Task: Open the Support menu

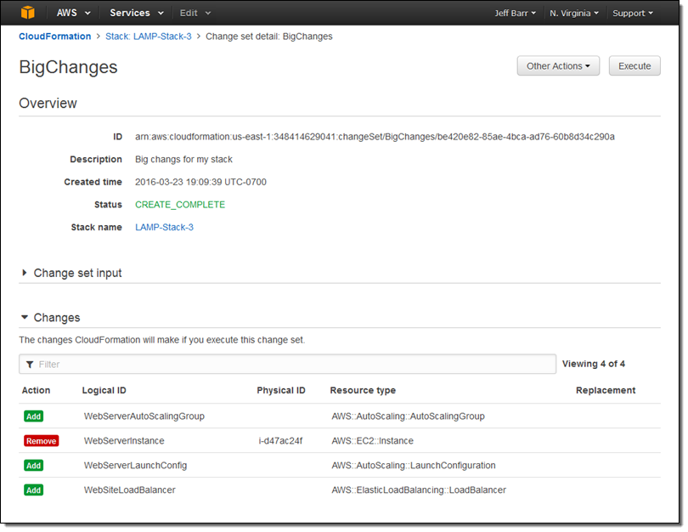Action: (633, 13)
